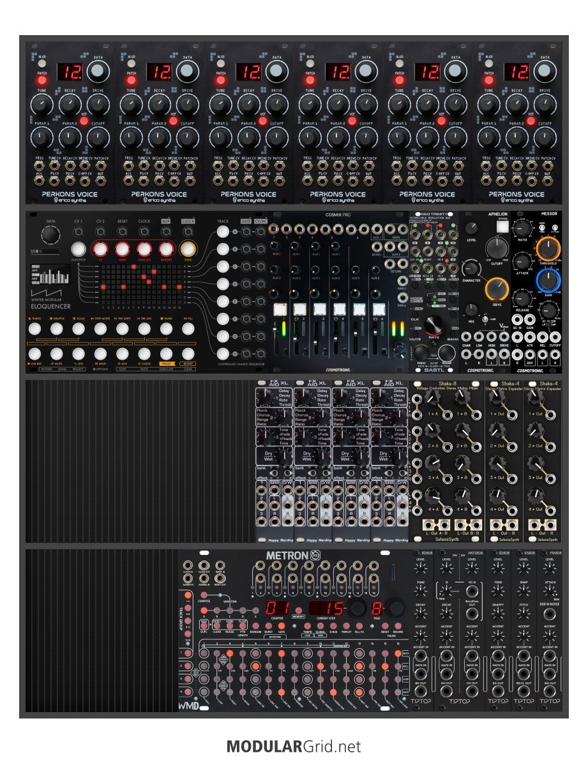Click the Metron COMPOSE button
Viewport: 588px width, 760px height.
(204, 595)
